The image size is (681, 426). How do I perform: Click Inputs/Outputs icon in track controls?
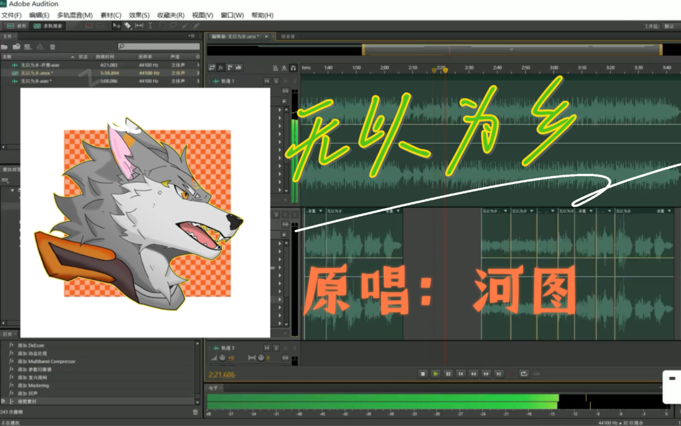[212, 68]
